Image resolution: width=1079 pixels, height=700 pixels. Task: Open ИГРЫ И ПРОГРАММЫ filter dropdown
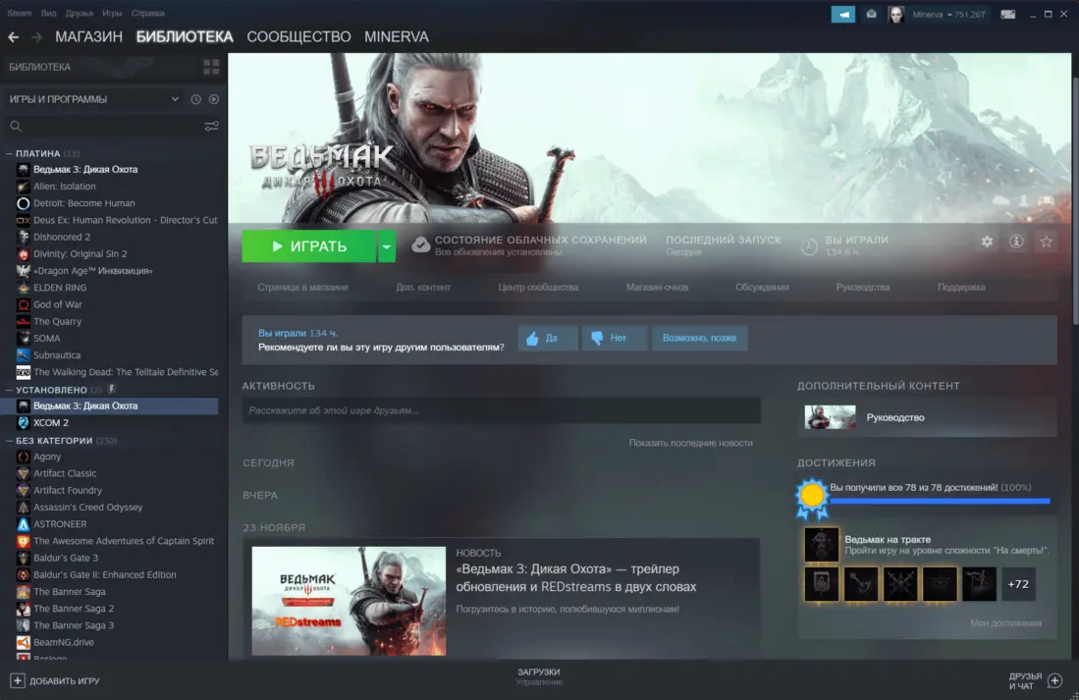(94, 99)
